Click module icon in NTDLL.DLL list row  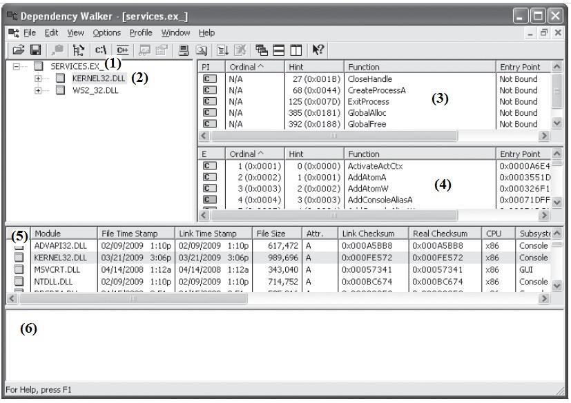(19, 282)
